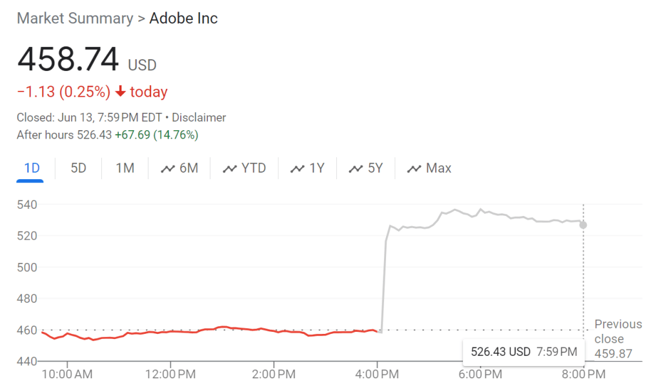Click the 1Y trend line icon

coord(298,169)
